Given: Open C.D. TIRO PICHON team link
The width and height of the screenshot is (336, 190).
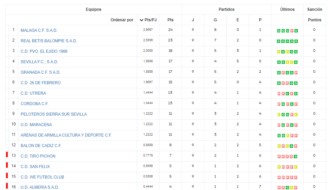Looking at the screenshot, I should click(x=38, y=157).
